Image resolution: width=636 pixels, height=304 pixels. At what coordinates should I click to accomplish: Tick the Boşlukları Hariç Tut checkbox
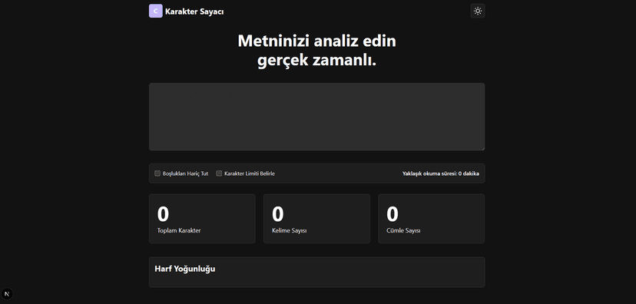click(x=157, y=173)
